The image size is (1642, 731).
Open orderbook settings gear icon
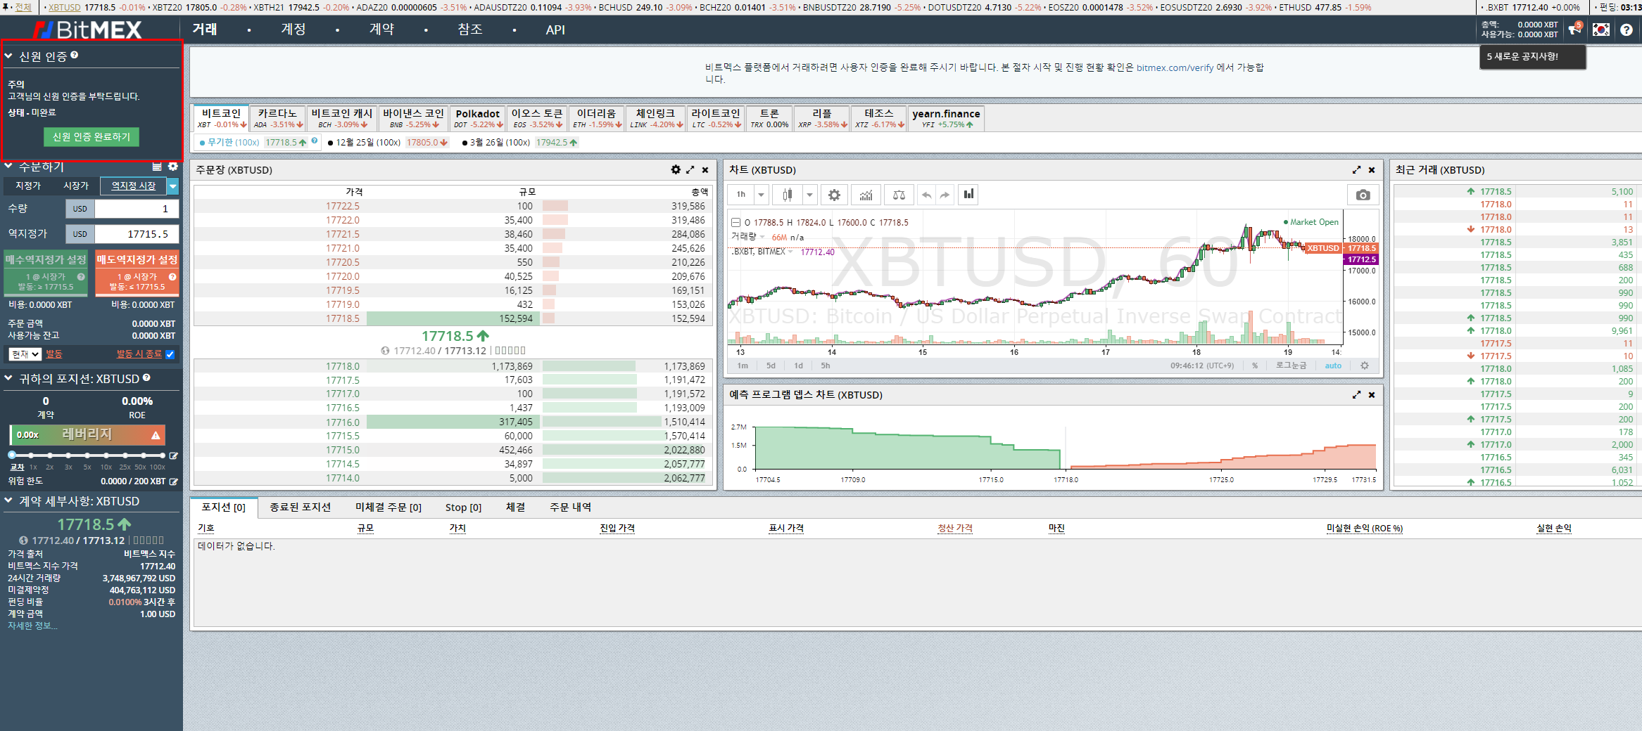[676, 169]
